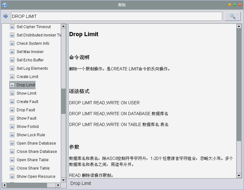
Task: Open the Set Echo Buffer topic
Action: (x=30, y=60)
